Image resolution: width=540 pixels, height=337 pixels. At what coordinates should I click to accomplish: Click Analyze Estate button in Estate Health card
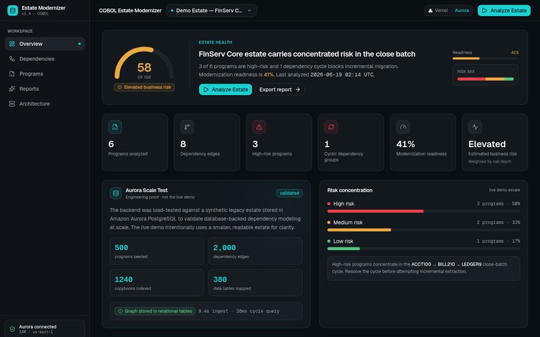click(225, 90)
